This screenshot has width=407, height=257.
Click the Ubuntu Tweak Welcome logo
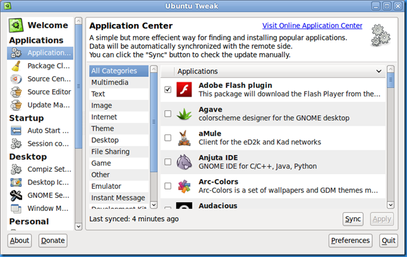pyautogui.click(x=16, y=25)
